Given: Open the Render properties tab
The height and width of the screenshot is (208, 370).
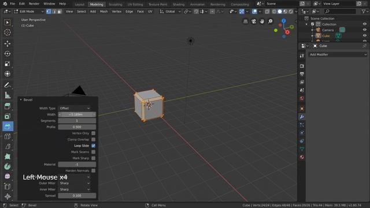Looking at the screenshot, I should point(302,66).
